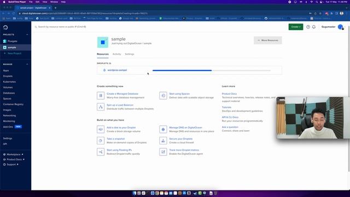The image size is (350, 197).
Task: Open Spaces in the sidebar
Action: pos(7,99)
